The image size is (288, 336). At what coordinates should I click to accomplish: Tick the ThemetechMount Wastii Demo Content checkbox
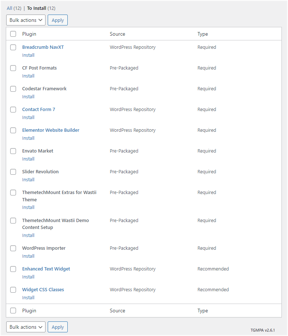pos(13,221)
